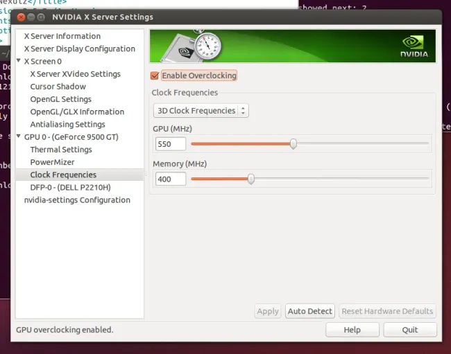451x354 pixels.
Task: Click the GPU (MHz) value field showing 550
Action: (171, 144)
